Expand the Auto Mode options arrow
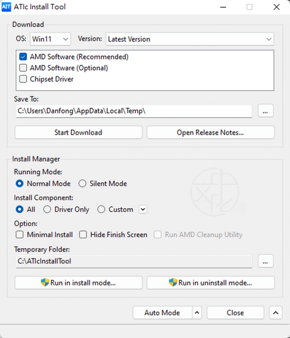This screenshot has width=290, height=338. pyautogui.click(x=197, y=312)
